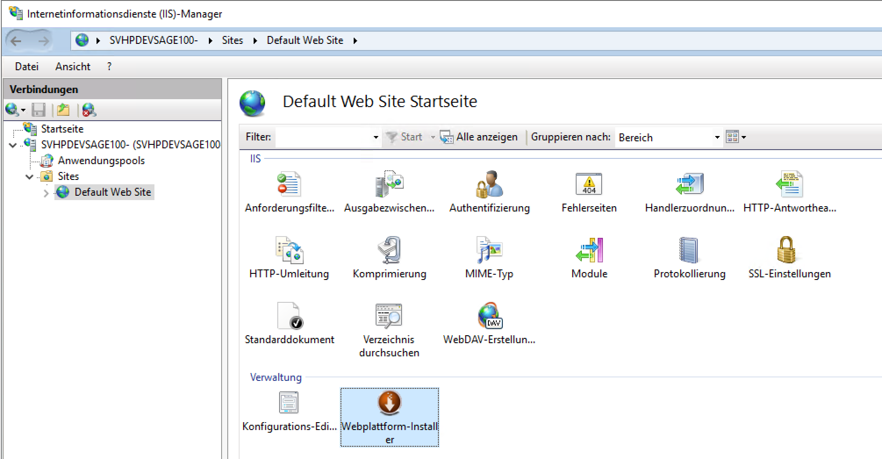Open the Datei menu

tap(27, 67)
